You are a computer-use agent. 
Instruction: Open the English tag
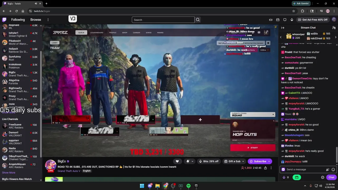click(87, 171)
